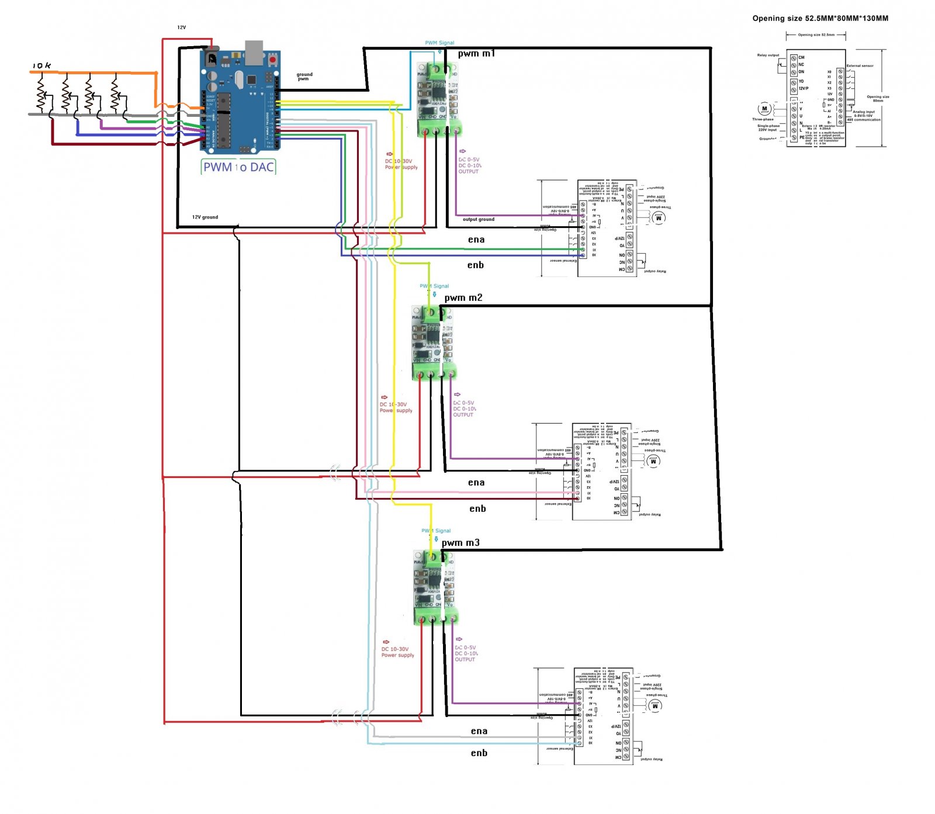Screen dimensions: 935x814
Task: Click the PWM converter module under 'pwm m3'
Action: click(x=435, y=588)
